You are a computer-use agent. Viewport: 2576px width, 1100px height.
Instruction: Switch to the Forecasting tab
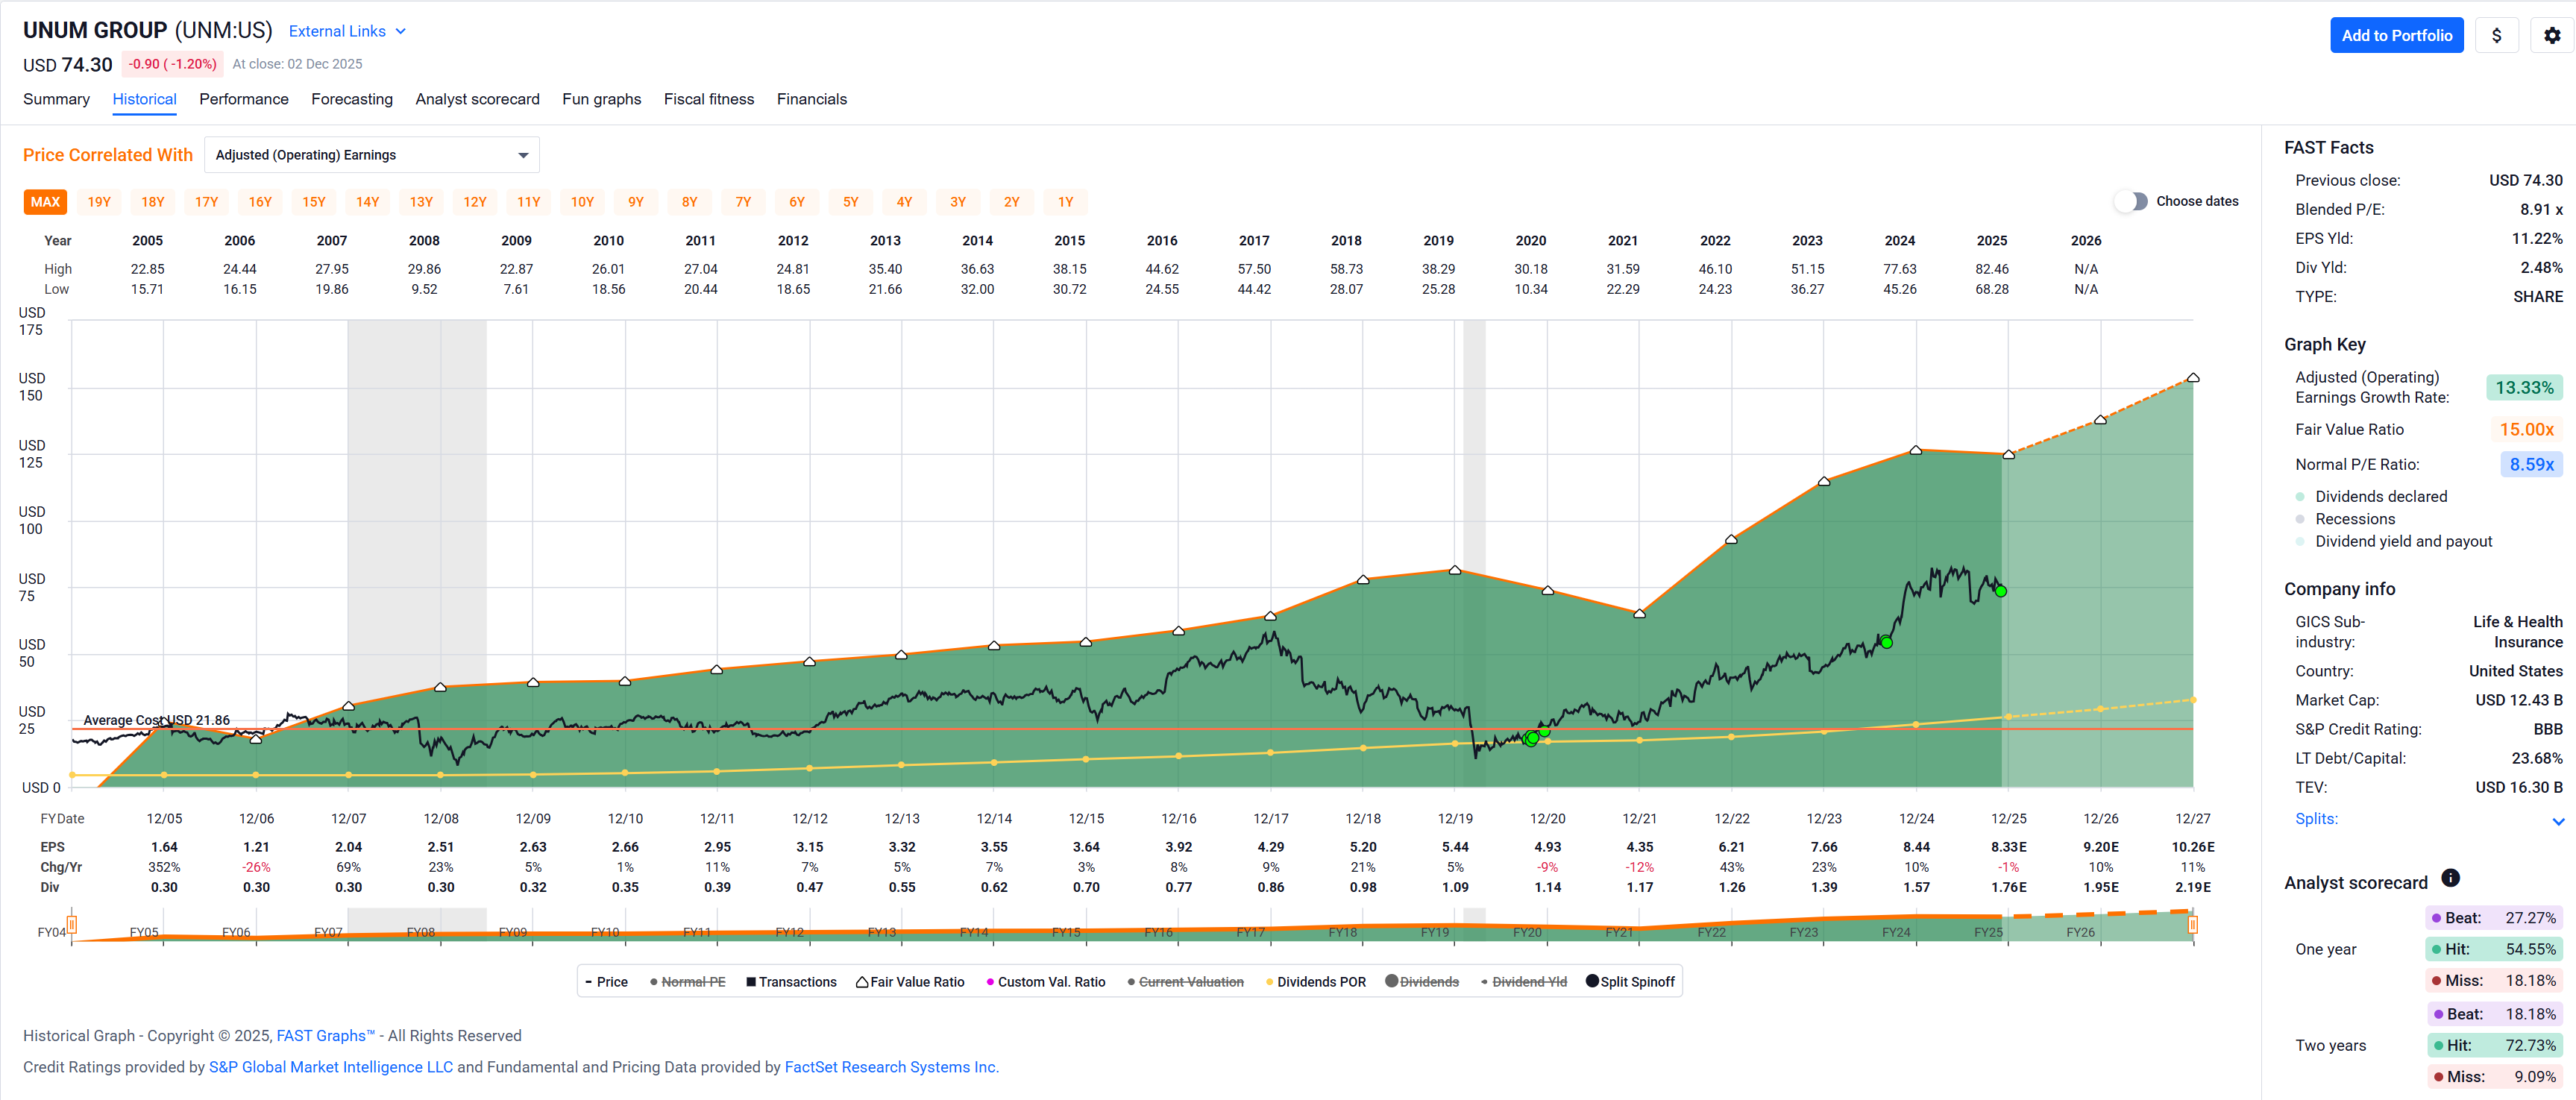point(351,99)
